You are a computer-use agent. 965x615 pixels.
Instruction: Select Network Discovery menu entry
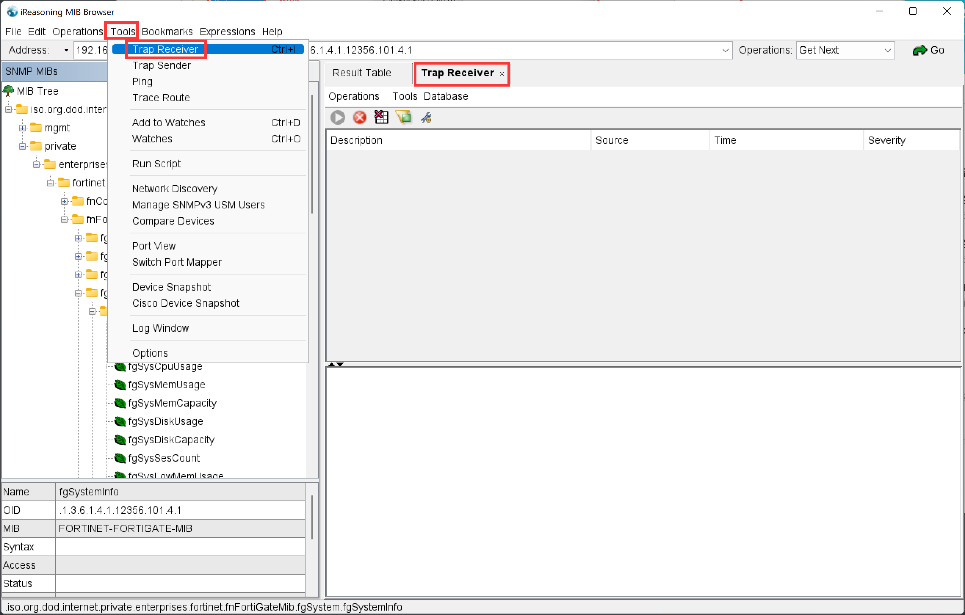[x=175, y=189]
